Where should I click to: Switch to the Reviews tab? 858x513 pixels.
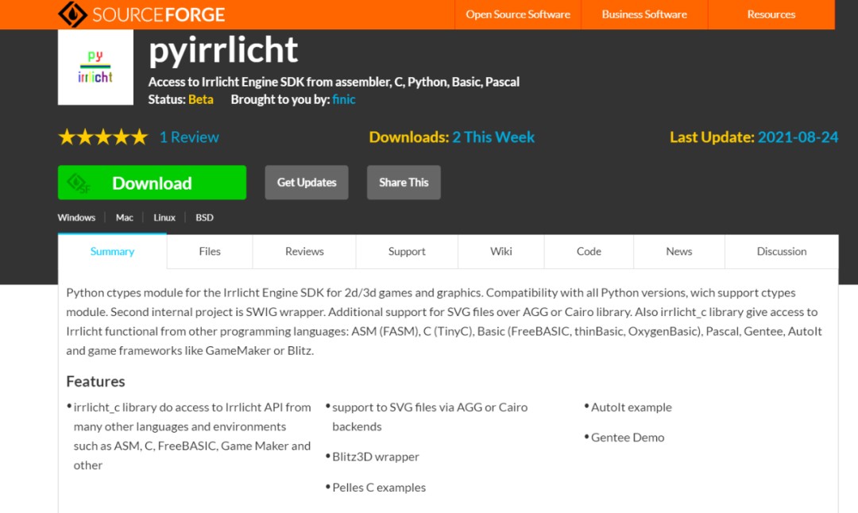click(304, 252)
